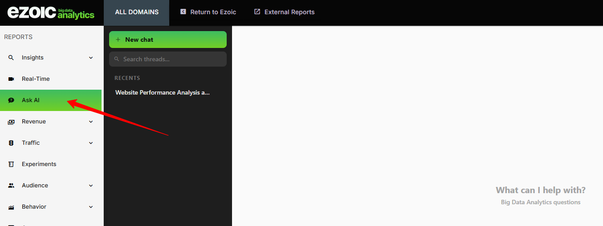The image size is (603, 226).
Task: Open the Behavior menu item
Action: tap(51, 207)
